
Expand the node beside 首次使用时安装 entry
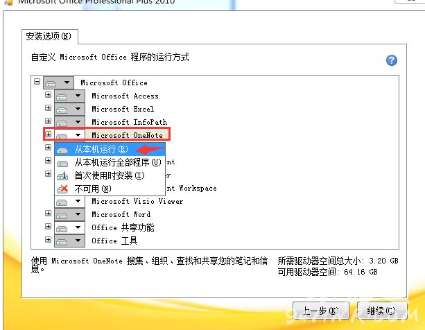click(x=48, y=173)
